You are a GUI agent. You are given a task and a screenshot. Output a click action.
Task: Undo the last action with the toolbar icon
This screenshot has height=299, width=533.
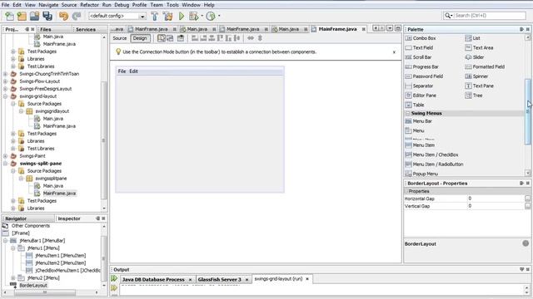click(x=63, y=16)
